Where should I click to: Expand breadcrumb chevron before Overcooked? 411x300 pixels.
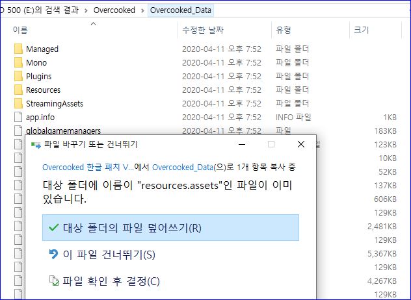(x=86, y=10)
